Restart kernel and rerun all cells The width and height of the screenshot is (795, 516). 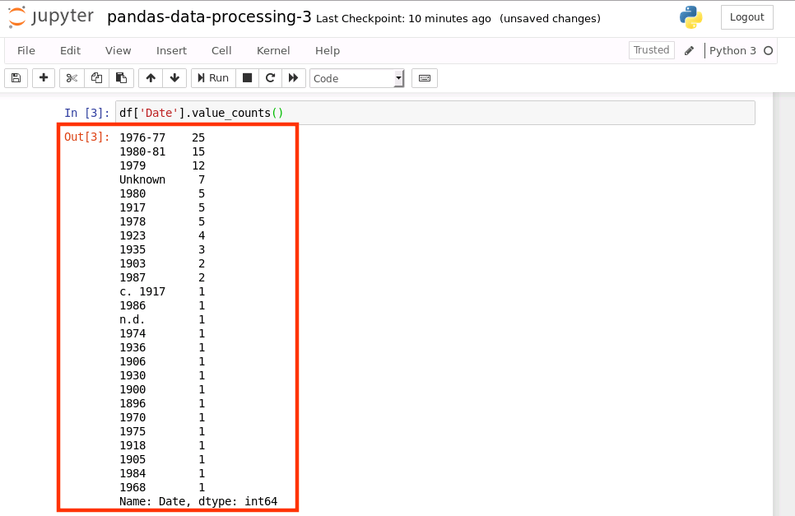click(294, 78)
